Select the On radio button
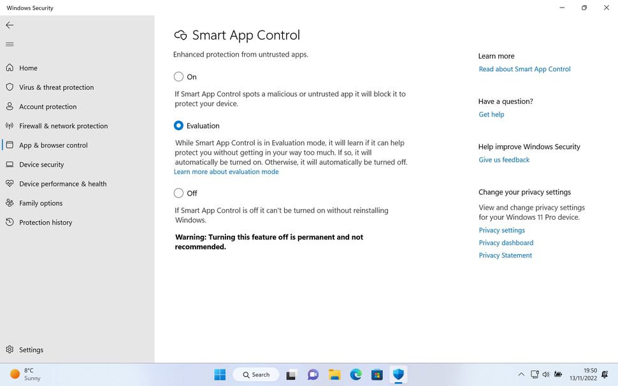618x386 pixels. [x=179, y=76]
